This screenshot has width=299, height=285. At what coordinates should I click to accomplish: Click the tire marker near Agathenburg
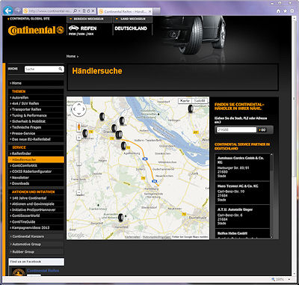click(x=123, y=145)
